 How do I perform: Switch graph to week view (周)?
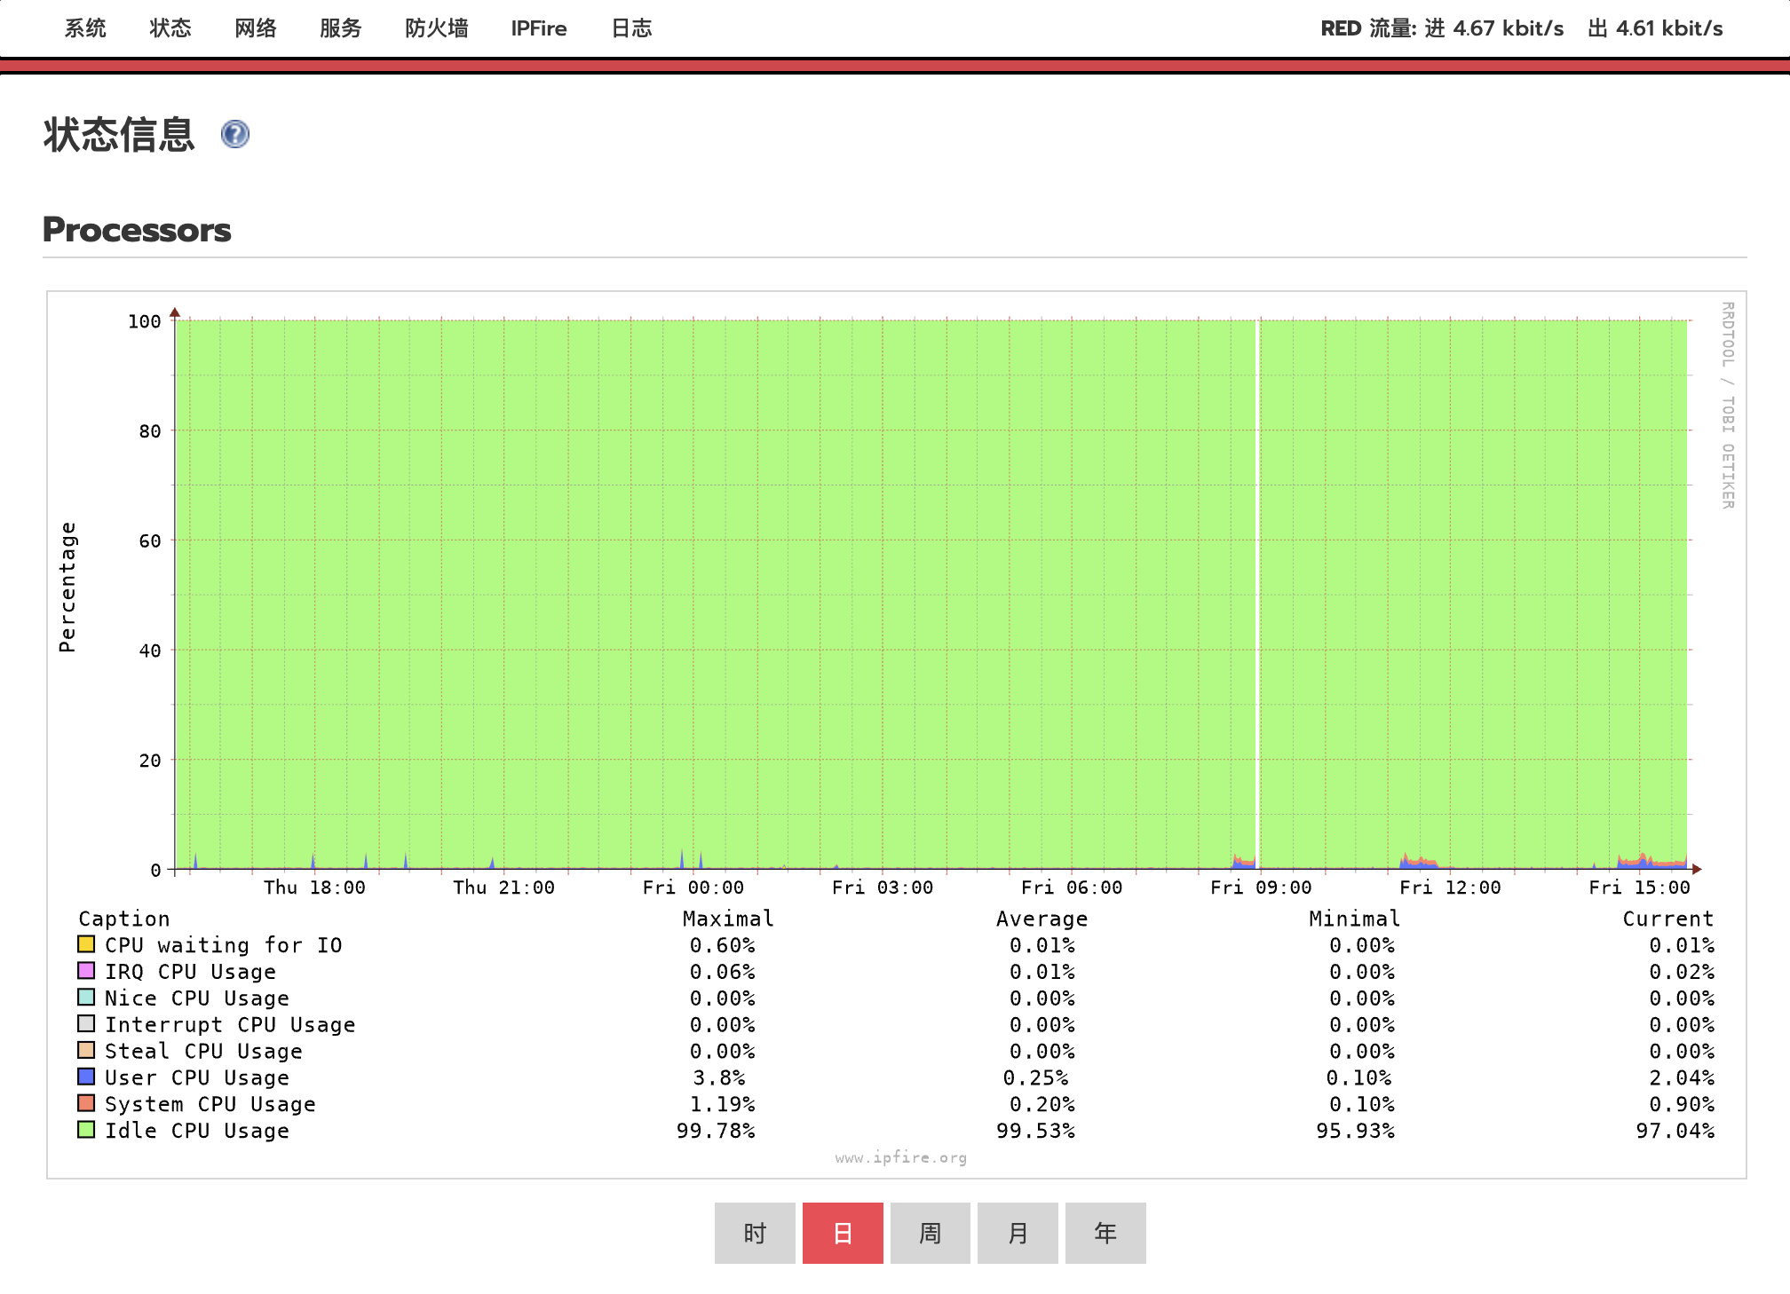930,1233
